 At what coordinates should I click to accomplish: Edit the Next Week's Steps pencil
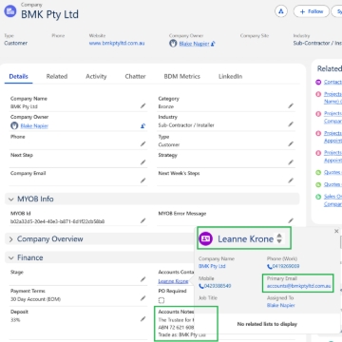click(x=291, y=180)
